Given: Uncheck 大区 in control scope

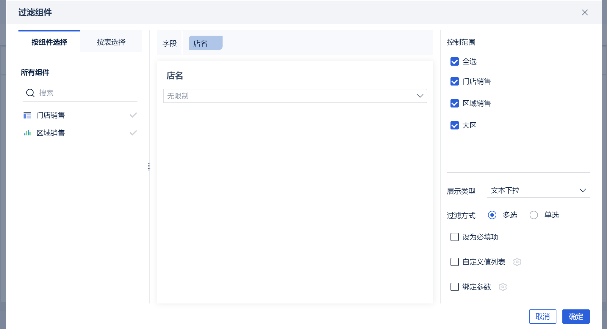Looking at the screenshot, I should pyautogui.click(x=454, y=125).
